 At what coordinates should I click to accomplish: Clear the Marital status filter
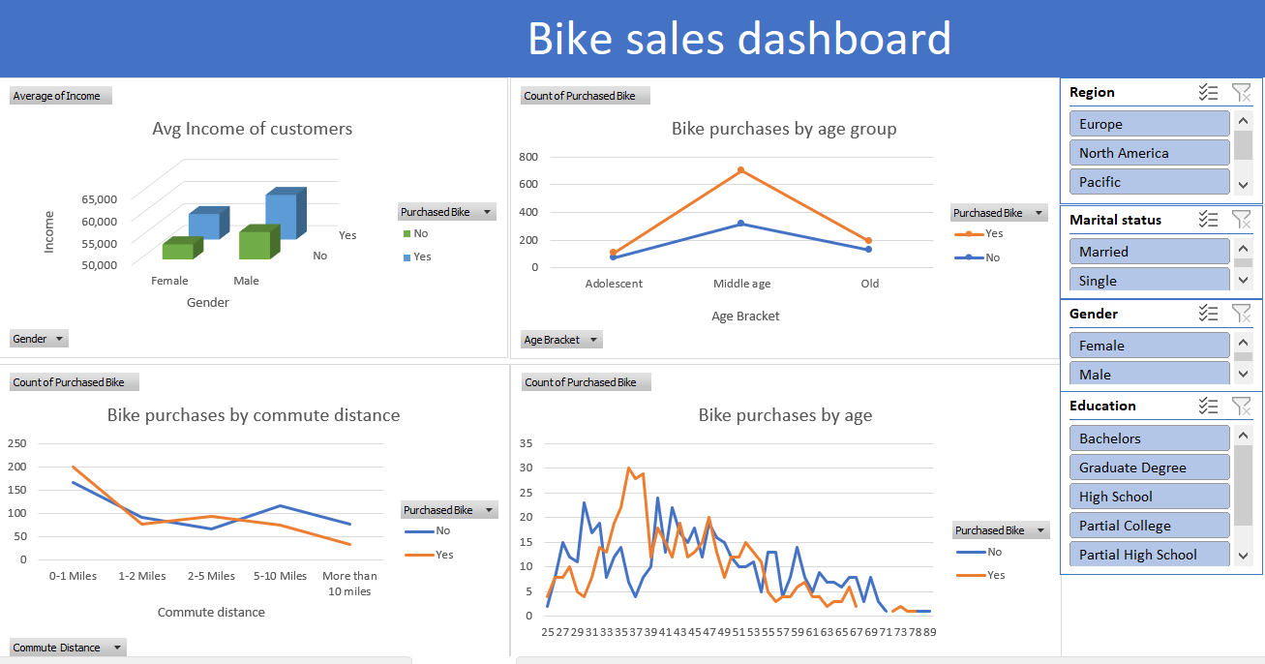click(x=1242, y=220)
